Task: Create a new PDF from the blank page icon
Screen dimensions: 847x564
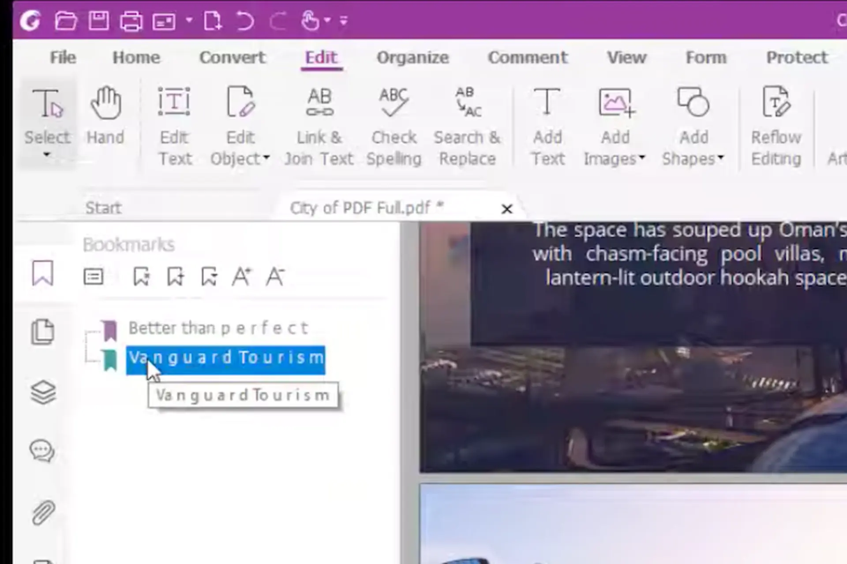Action: tap(213, 21)
